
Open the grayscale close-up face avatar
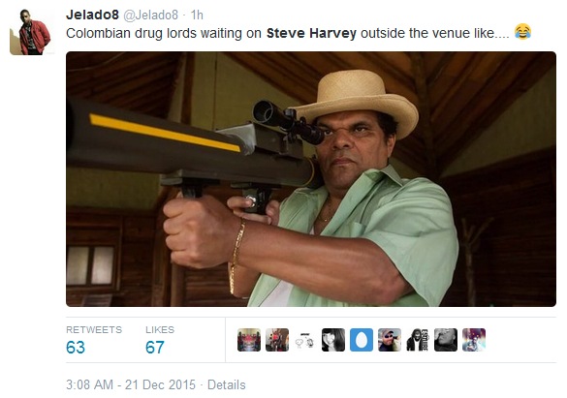[446, 340]
